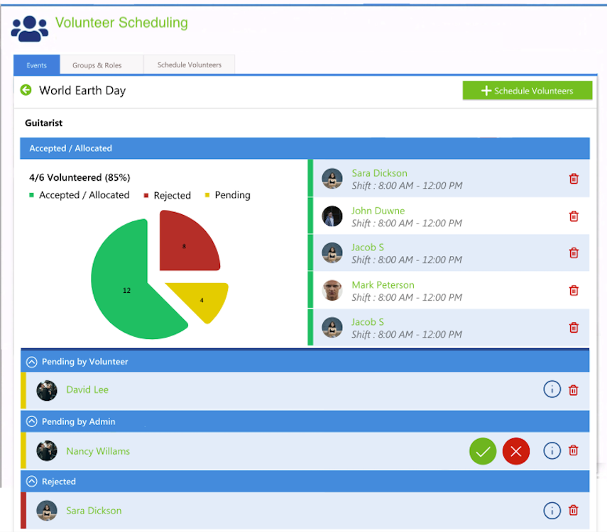Viewport: 607px width, 532px height.
Task: Collapse the Pending by Volunteer section
Action: tap(32, 362)
